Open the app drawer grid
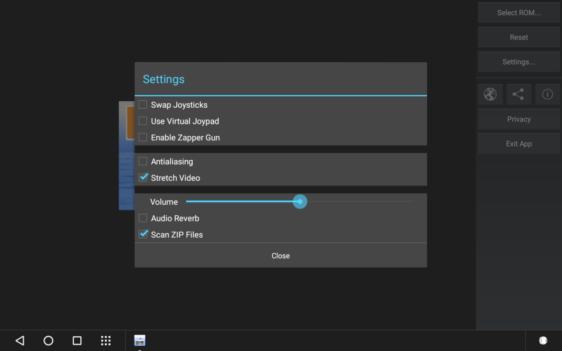This screenshot has height=351, width=562. point(106,340)
